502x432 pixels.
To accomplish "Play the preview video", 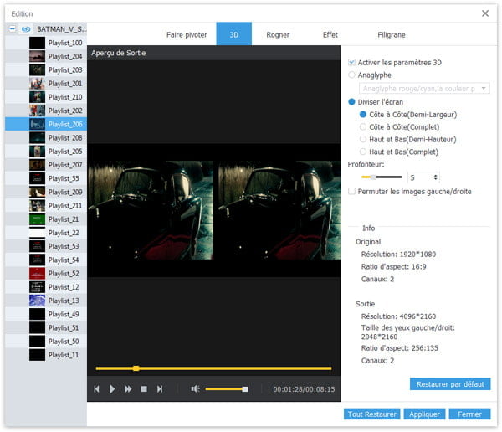I will pos(112,389).
